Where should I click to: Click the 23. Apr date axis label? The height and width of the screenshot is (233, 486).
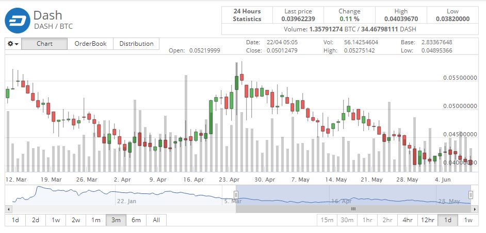(230, 180)
